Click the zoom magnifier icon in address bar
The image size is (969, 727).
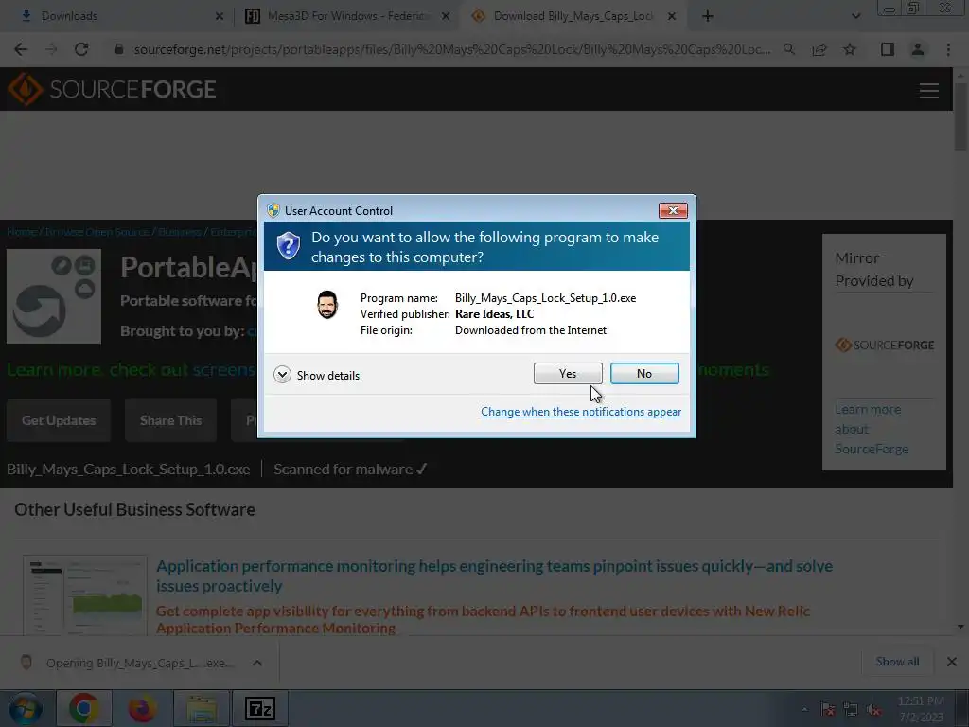tap(789, 49)
